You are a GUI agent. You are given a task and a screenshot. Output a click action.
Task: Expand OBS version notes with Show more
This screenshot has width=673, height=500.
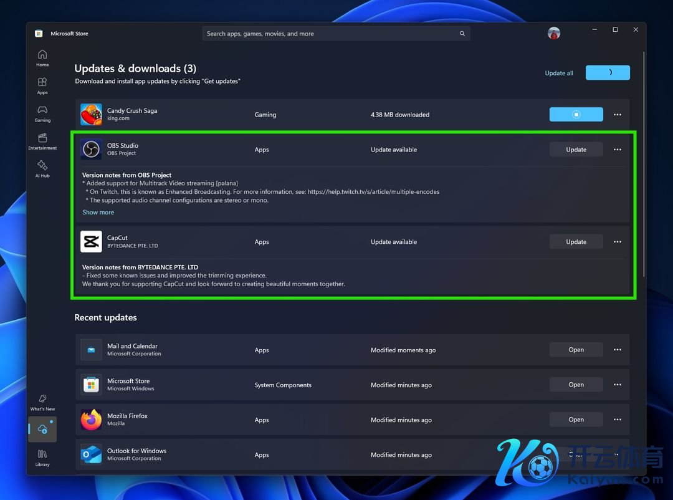pos(98,213)
